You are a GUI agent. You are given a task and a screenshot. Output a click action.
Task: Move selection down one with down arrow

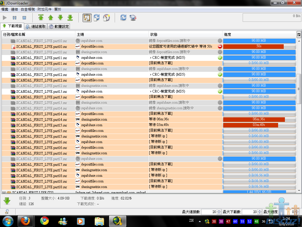pyautogui.click(x=60, y=17)
